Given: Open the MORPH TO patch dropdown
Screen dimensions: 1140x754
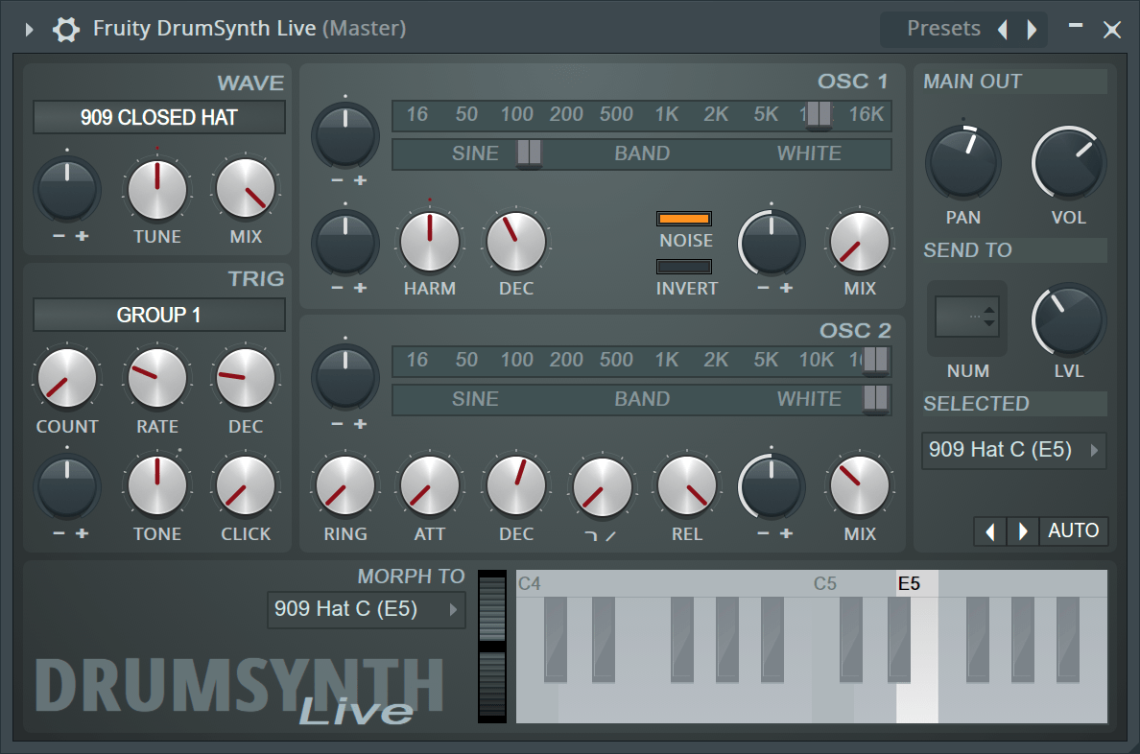Looking at the screenshot, I should [366, 609].
